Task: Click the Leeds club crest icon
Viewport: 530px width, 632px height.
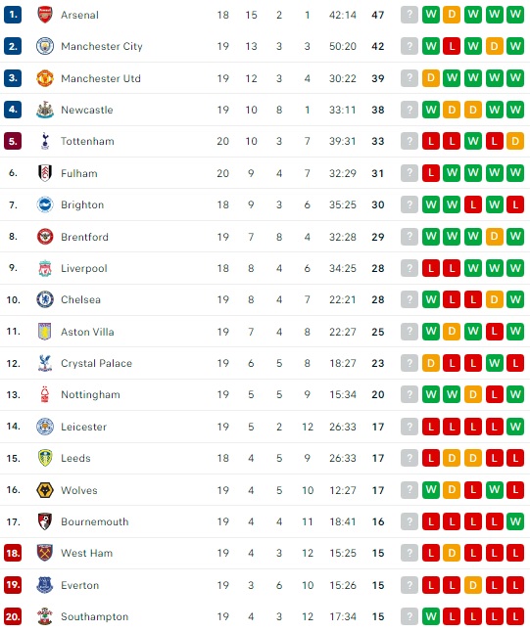Action: [x=45, y=458]
